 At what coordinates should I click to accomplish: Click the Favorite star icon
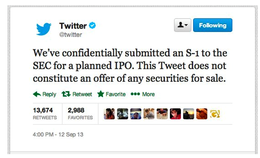click(x=100, y=94)
